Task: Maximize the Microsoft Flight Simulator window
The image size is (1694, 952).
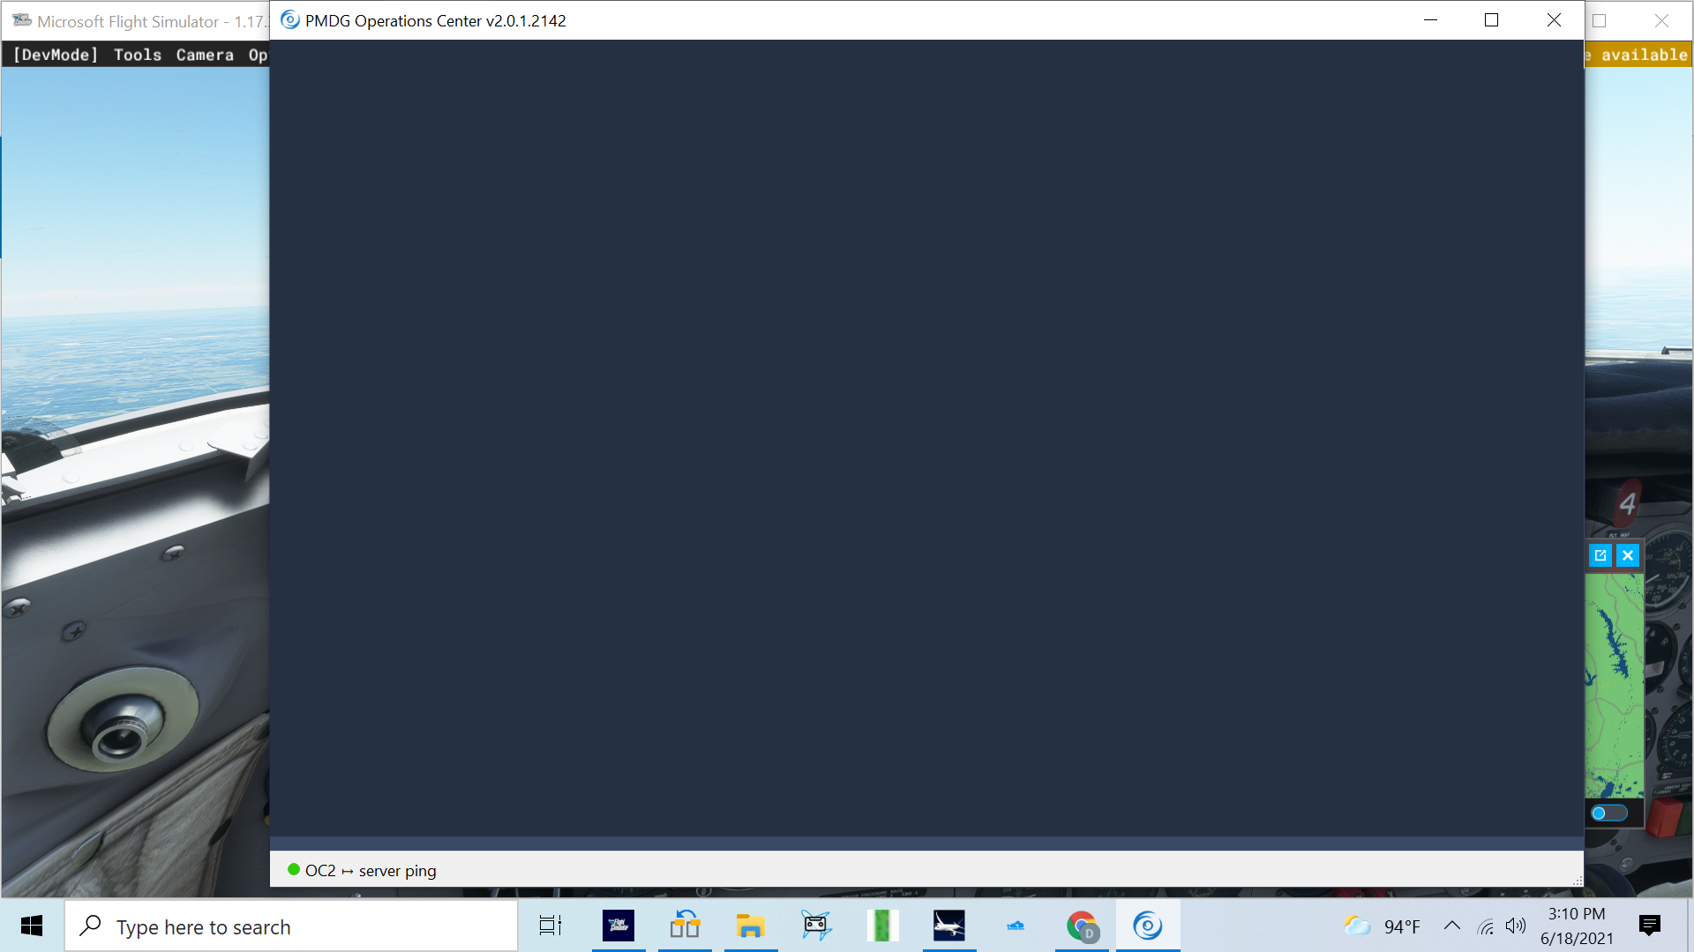Action: (1600, 20)
